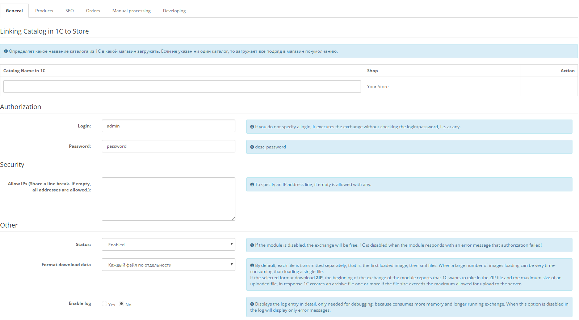This screenshot has height=320, width=579.
Task: Click the 'Allow IPs' field label
Action: click(49, 187)
